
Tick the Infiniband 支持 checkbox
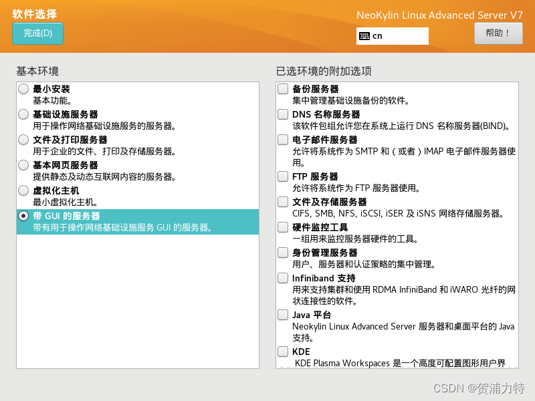(x=283, y=278)
